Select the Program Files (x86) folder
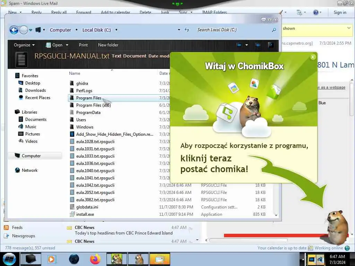The width and height of the screenshot is (355, 266). pos(93,105)
